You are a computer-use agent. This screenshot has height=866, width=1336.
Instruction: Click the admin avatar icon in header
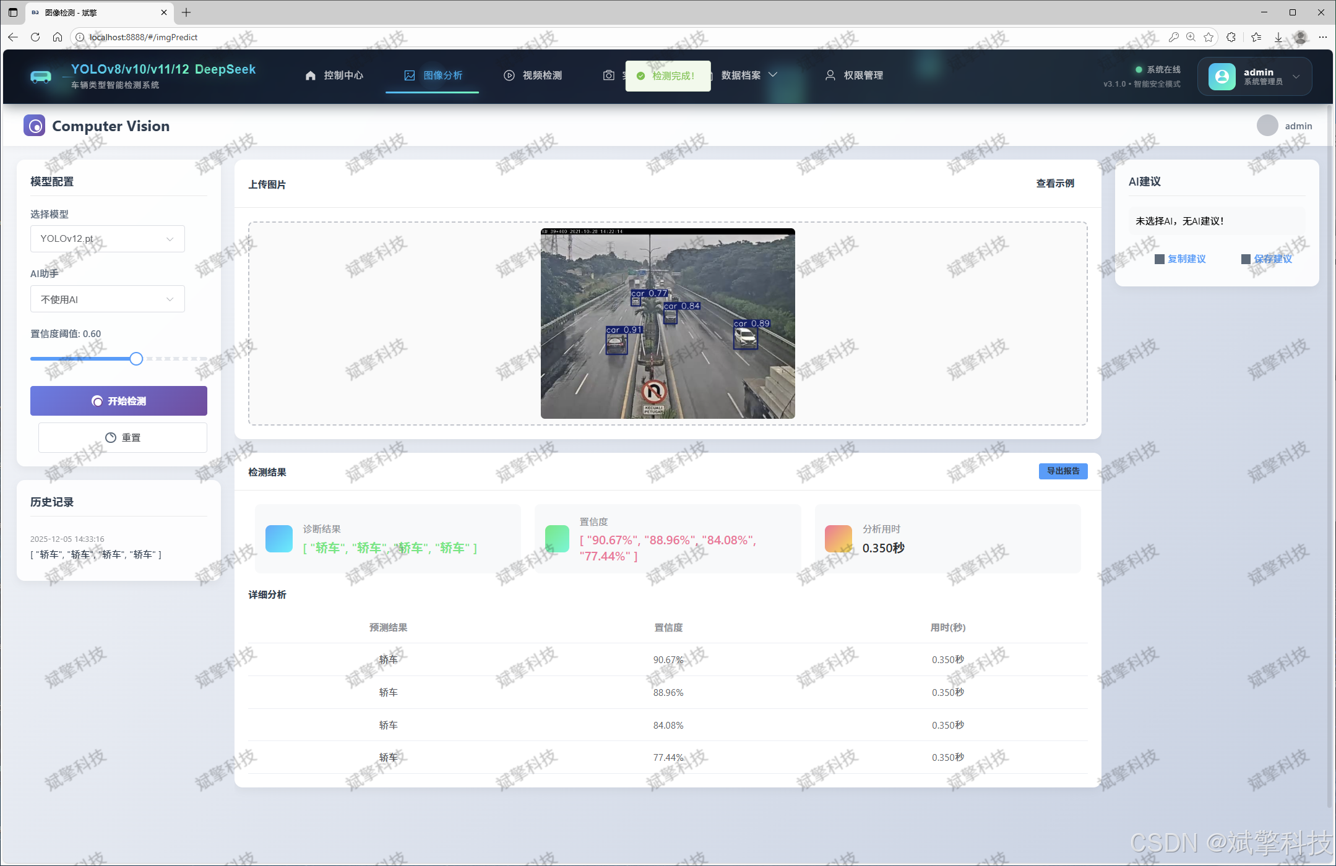pyautogui.click(x=1222, y=76)
